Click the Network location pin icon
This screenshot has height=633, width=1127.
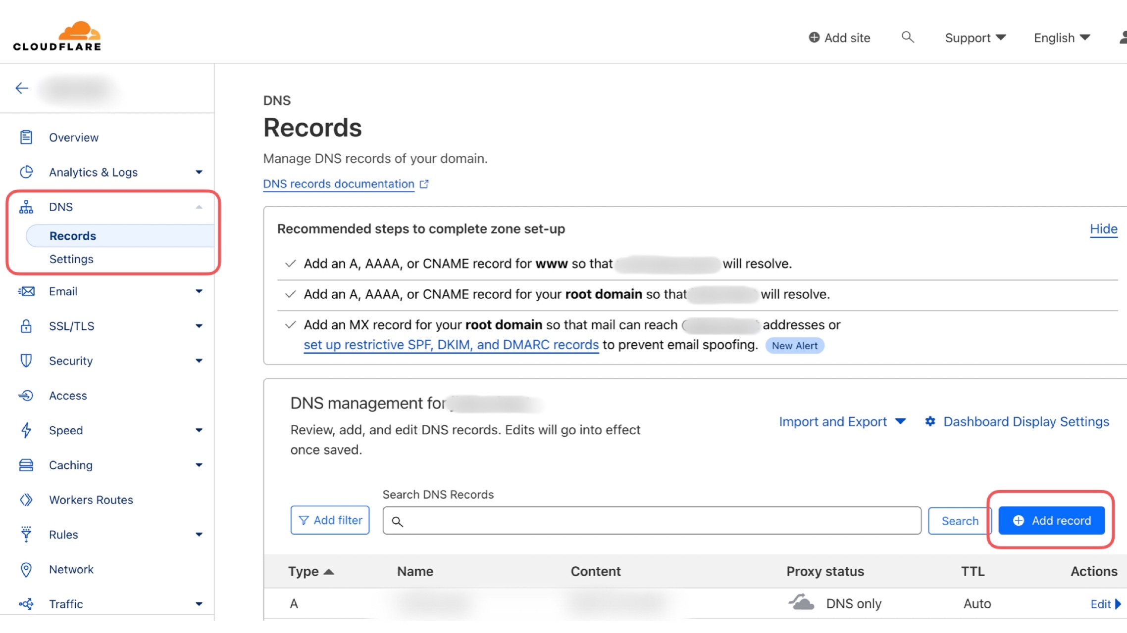(26, 569)
